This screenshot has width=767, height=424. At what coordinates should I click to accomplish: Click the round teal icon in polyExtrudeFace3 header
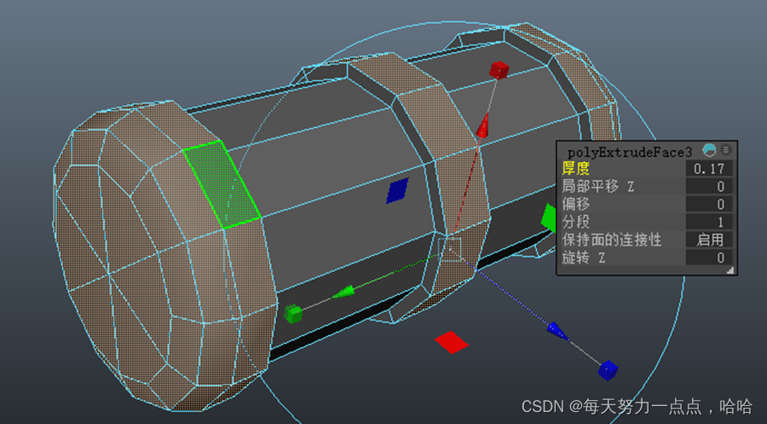709,150
